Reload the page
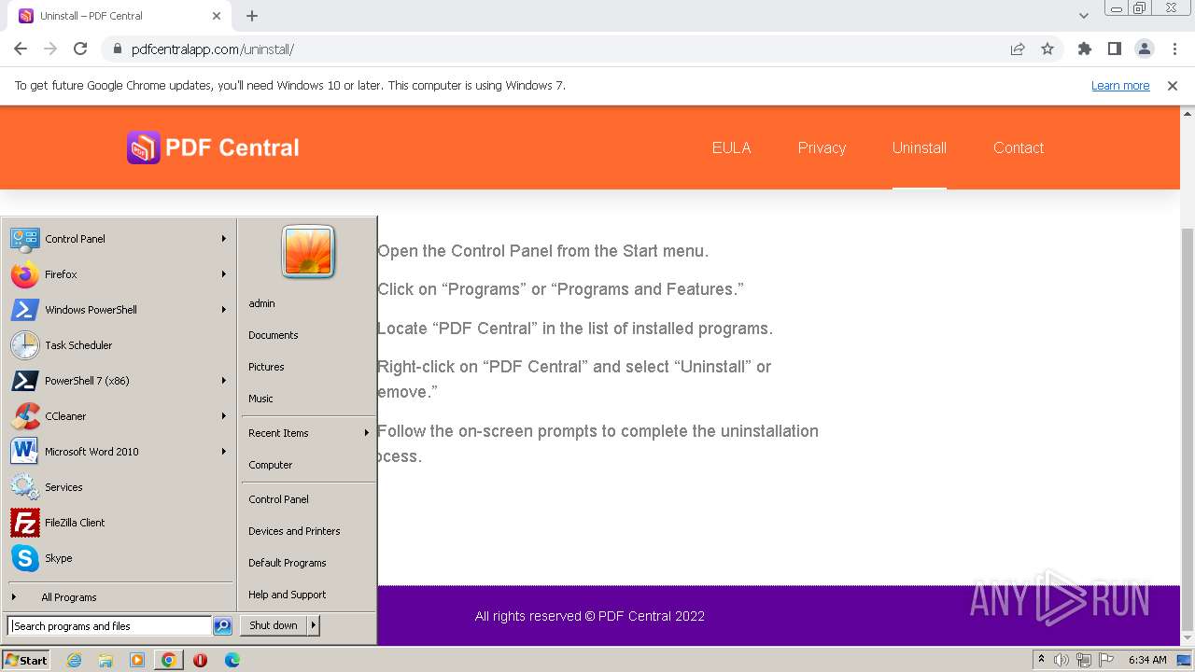1195x672 pixels. pyautogui.click(x=80, y=49)
